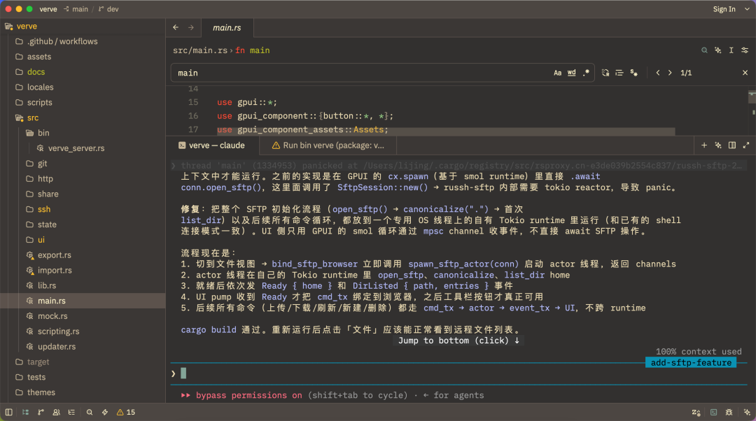Select all search matches icon

tap(634, 73)
